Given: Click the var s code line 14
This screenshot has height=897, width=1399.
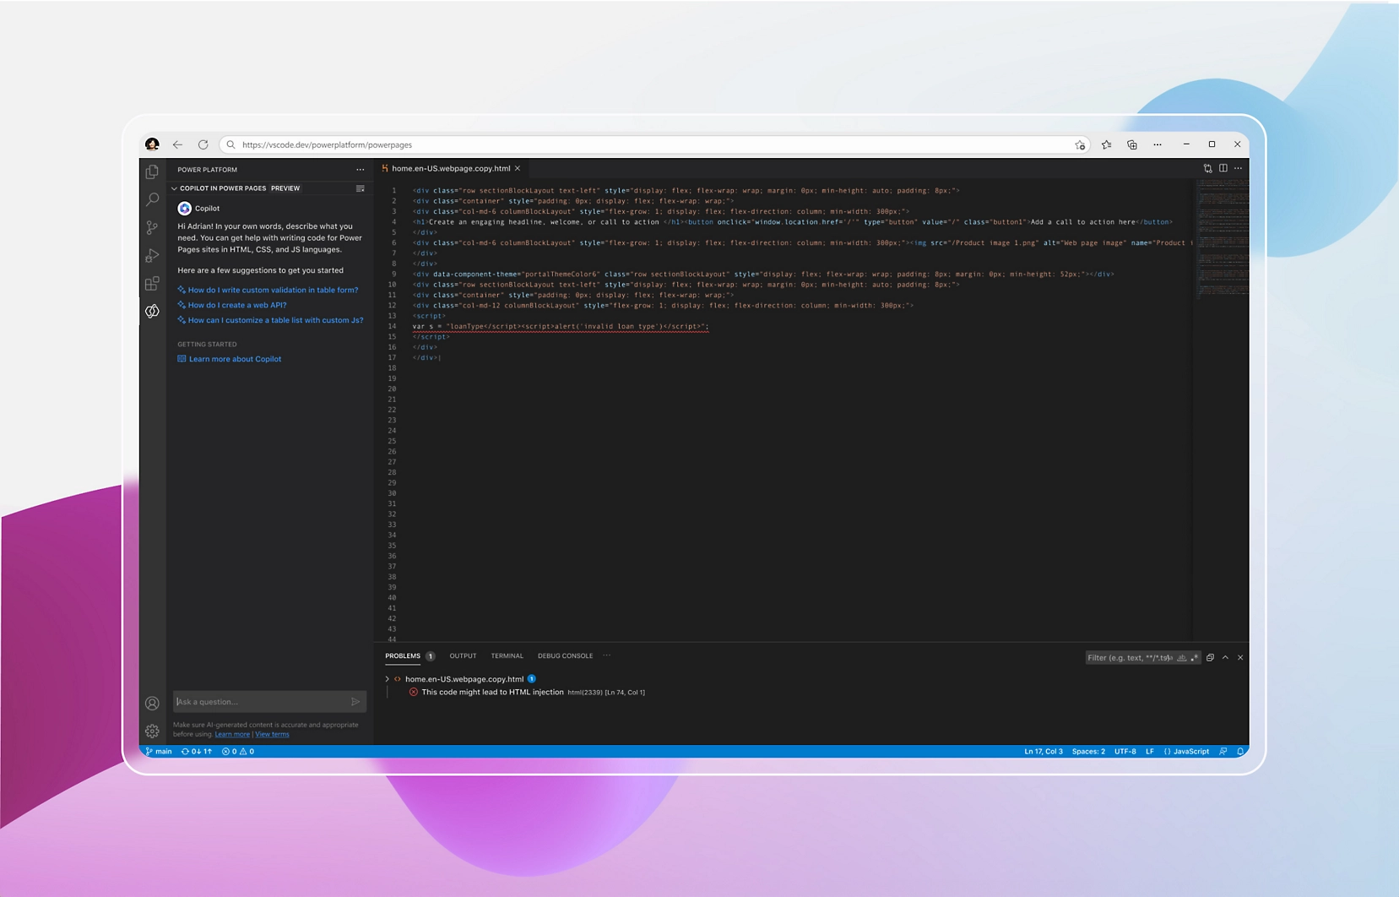Looking at the screenshot, I should (x=561, y=326).
